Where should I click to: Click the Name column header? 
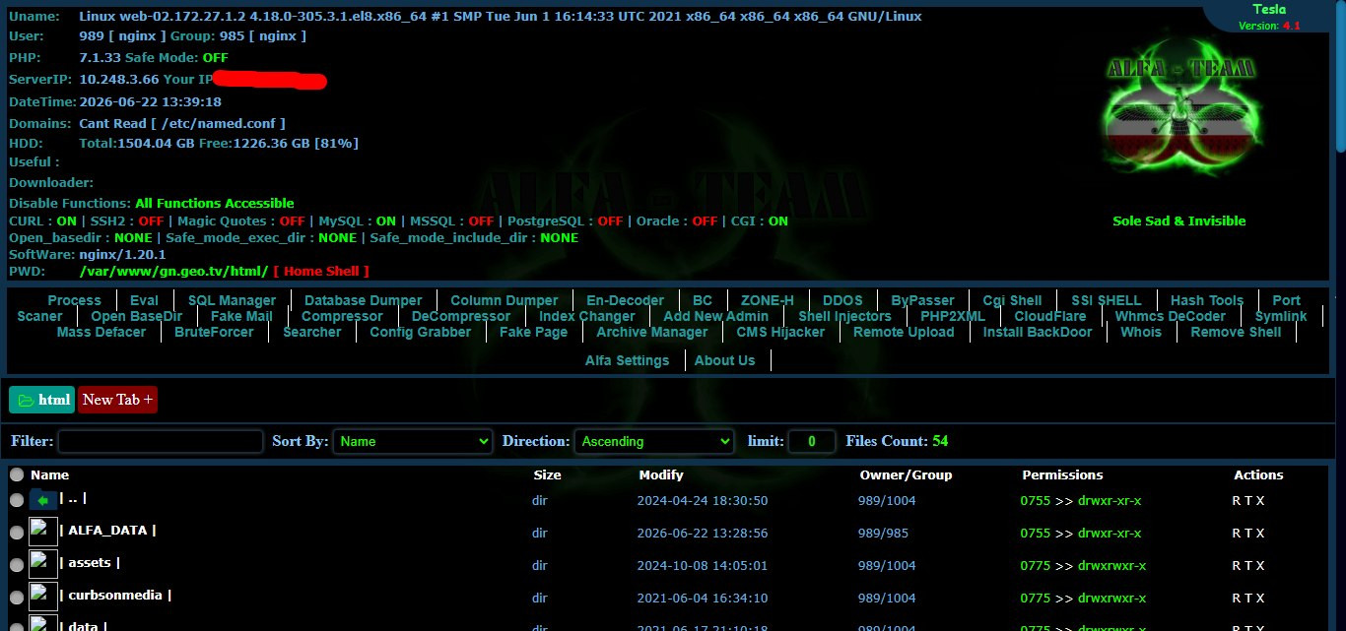click(49, 474)
